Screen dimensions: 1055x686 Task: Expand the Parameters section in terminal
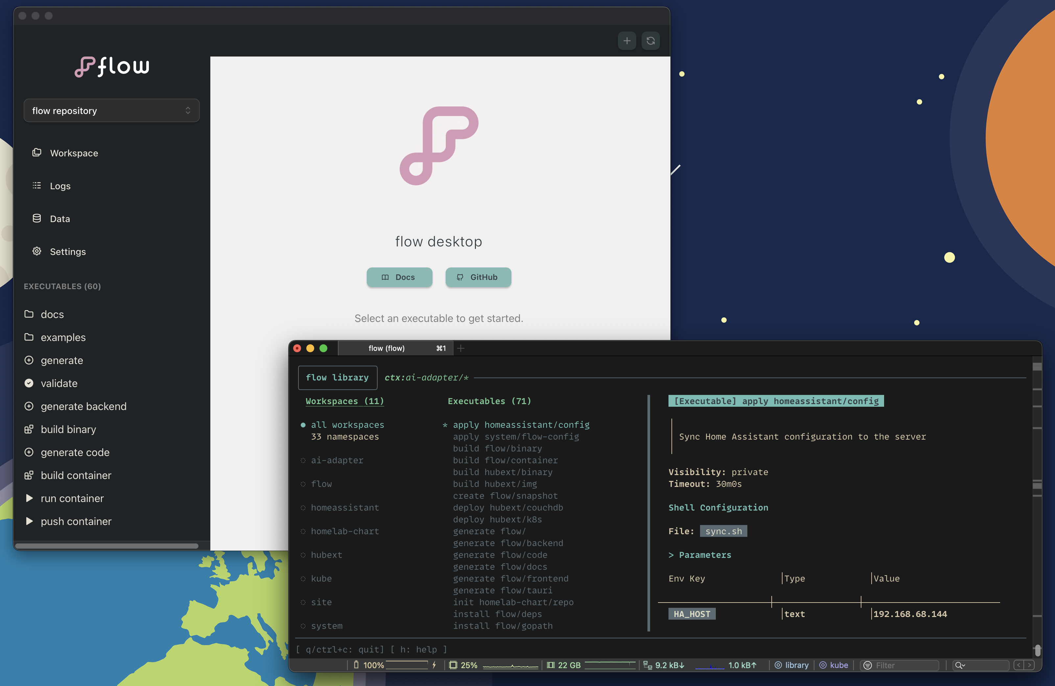[700, 555]
